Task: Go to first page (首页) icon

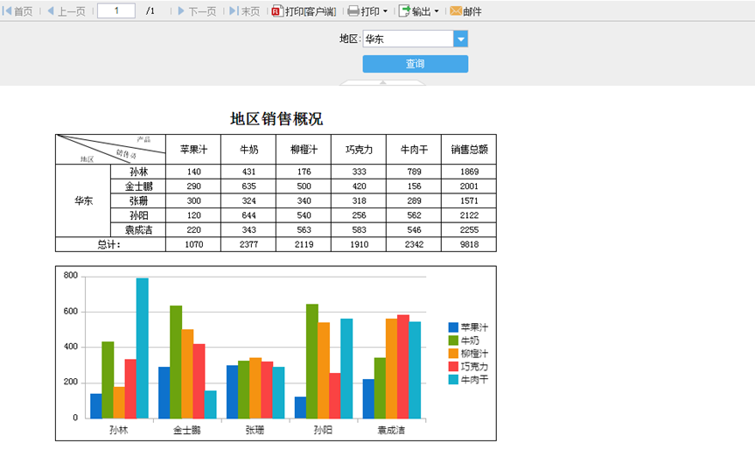Action: click(7, 11)
